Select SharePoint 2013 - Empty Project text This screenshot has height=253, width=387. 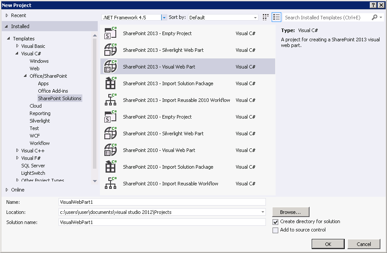coord(157,33)
